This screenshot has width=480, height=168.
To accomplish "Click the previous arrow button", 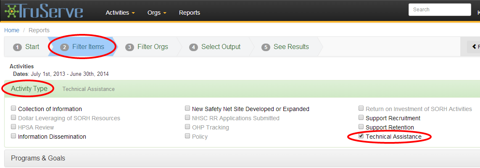I will point(474,47).
